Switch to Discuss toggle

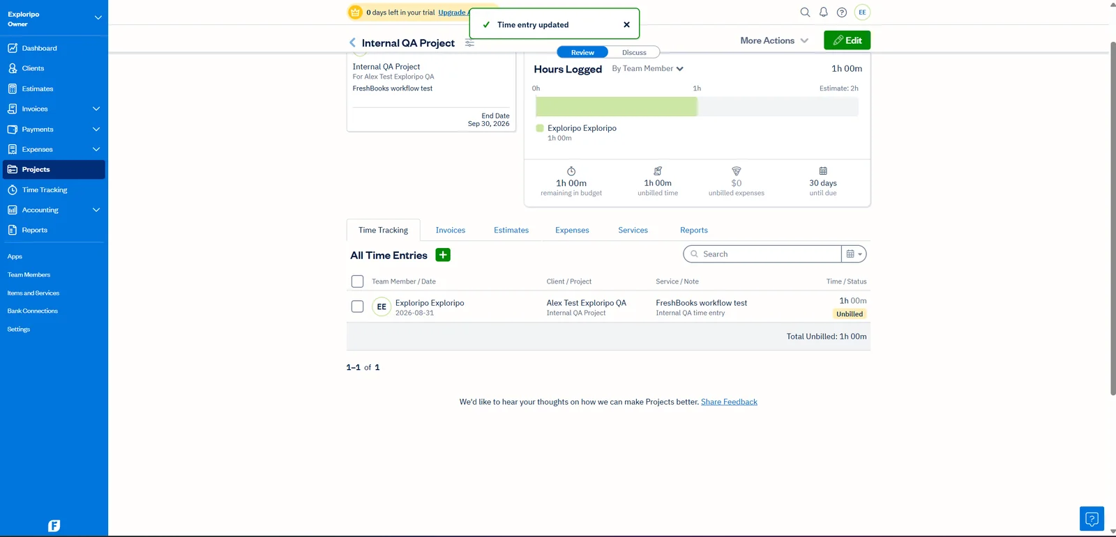pos(634,52)
